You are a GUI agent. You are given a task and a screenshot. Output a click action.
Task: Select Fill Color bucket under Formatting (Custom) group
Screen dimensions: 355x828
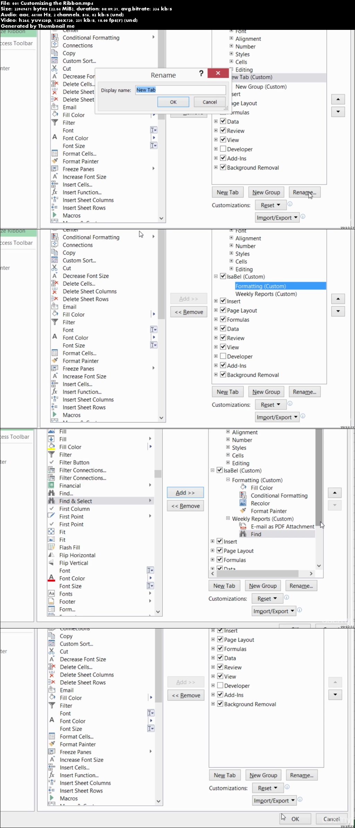tap(243, 487)
